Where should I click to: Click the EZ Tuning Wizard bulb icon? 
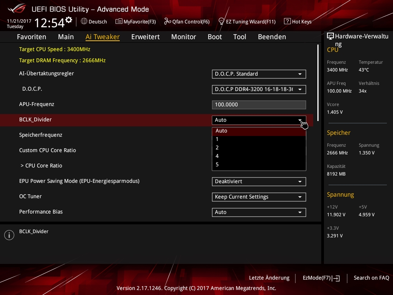[x=221, y=22]
